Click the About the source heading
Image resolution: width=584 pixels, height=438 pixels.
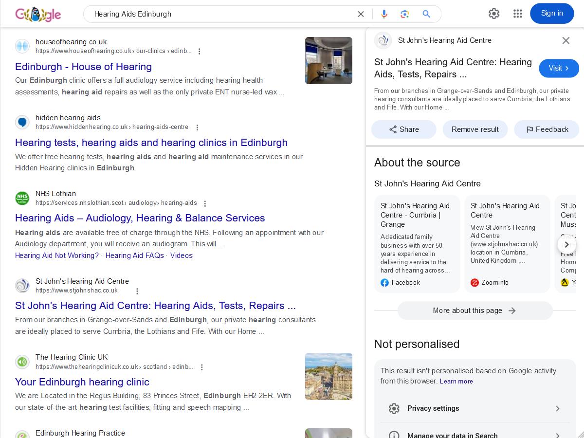[x=417, y=163]
